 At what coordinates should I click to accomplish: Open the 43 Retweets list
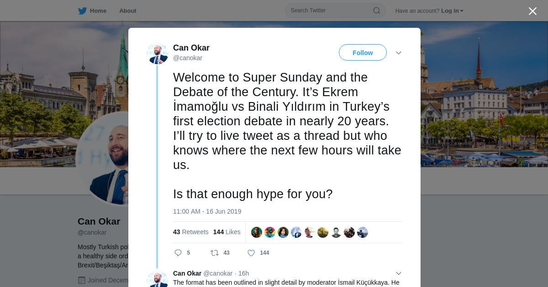click(x=190, y=232)
